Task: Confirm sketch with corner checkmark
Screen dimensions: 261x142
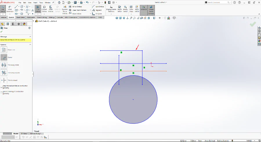Action: [253, 24]
